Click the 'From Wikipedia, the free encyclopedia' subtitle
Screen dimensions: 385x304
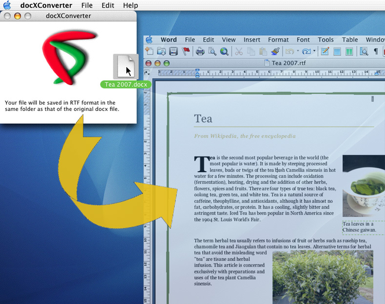(245, 136)
